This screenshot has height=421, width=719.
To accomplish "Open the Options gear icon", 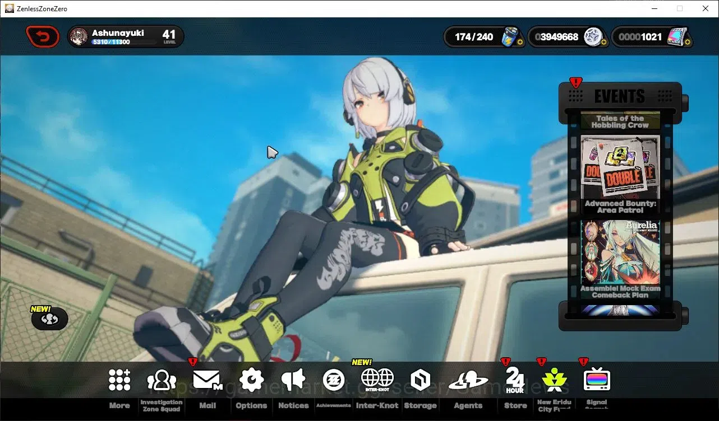I will pyautogui.click(x=251, y=380).
